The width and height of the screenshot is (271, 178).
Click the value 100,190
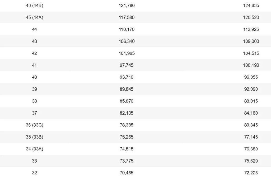point(251,65)
